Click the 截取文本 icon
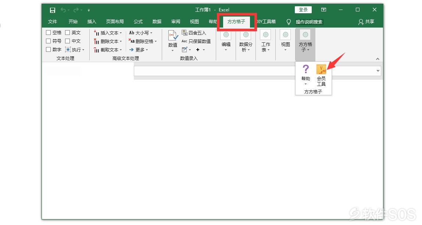The width and height of the screenshot is (422, 225). [x=96, y=50]
